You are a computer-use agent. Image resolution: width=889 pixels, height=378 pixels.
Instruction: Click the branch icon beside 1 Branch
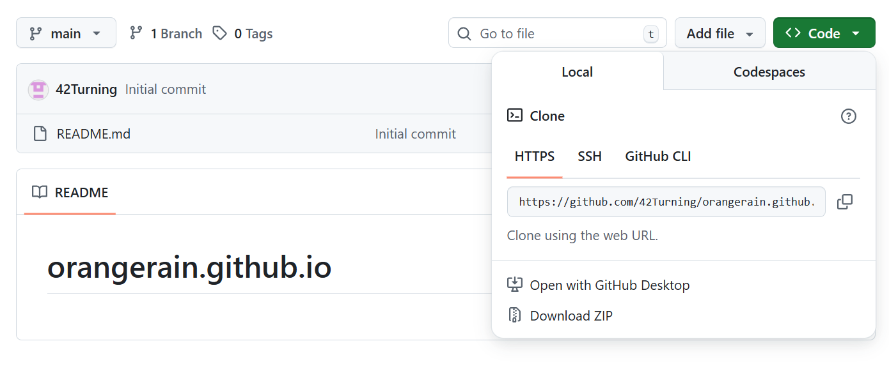136,33
